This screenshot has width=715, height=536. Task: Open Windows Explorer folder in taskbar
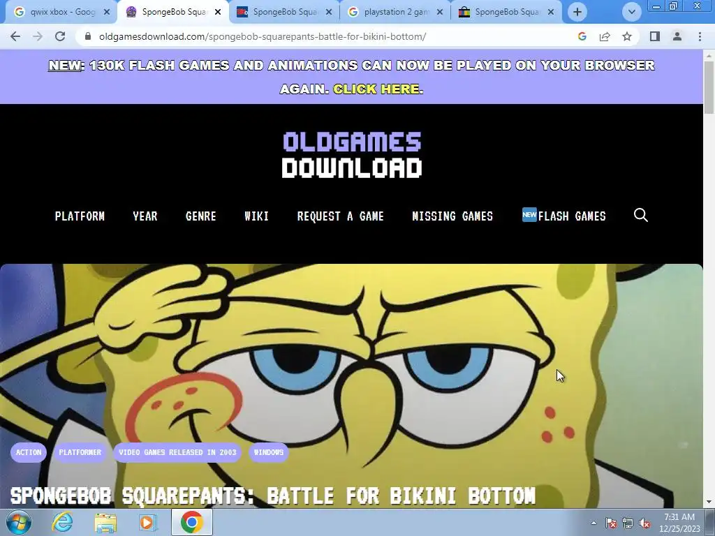[x=105, y=522]
